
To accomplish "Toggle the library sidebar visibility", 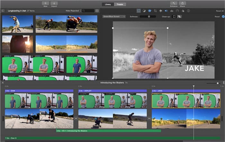I will click(x=3, y=11).
